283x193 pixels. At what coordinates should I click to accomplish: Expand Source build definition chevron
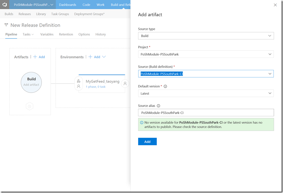[x=270, y=74]
